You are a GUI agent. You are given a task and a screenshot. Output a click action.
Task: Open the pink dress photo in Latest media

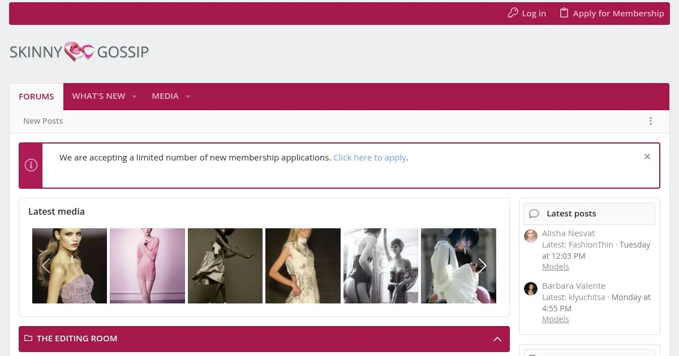pyautogui.click(x=147, y=266)
